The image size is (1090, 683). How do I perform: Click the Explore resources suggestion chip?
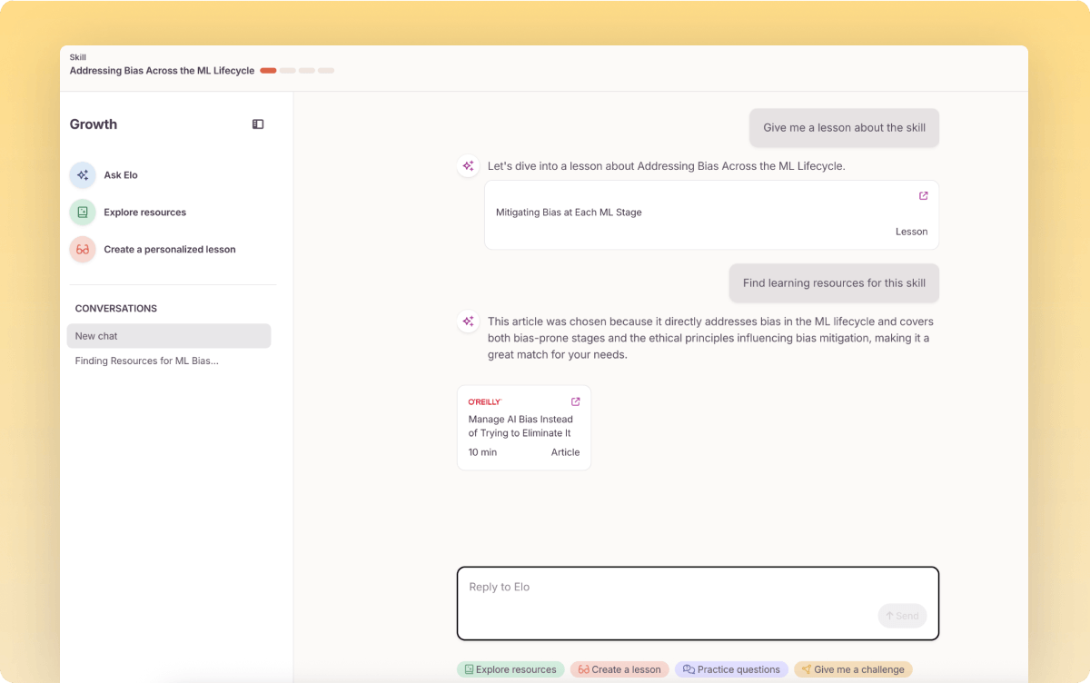pyautogui.click(x=510, y=669)
